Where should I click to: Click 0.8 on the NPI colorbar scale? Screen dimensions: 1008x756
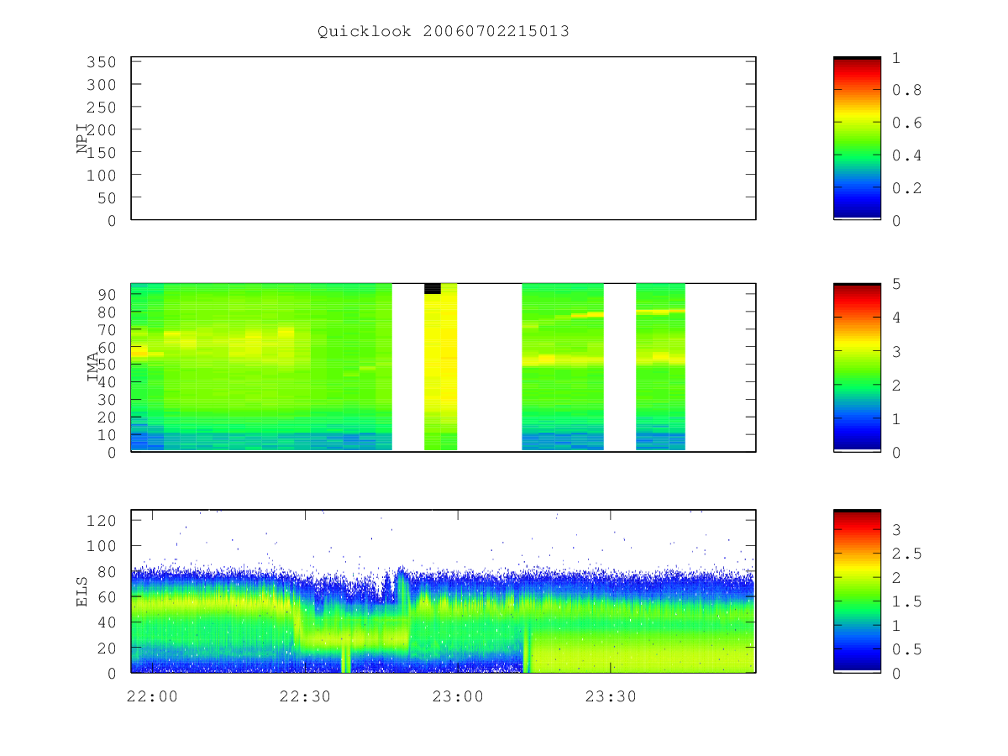point(906,90)
